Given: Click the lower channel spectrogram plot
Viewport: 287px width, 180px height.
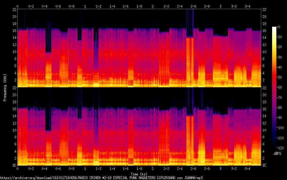Looking at the screenshot, I should (139, 126).
